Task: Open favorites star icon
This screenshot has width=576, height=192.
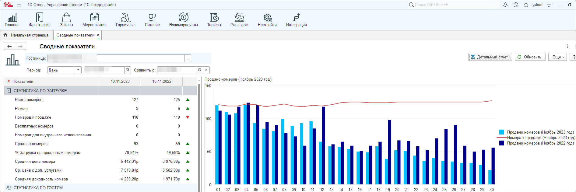Action: 526,5
